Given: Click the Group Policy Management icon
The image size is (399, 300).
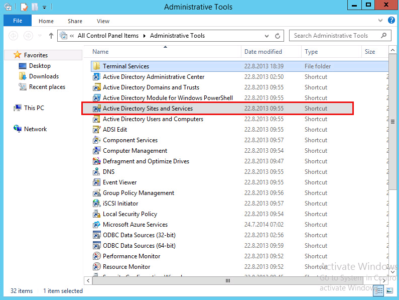Looking at the screenshot, I should (96, 193).
